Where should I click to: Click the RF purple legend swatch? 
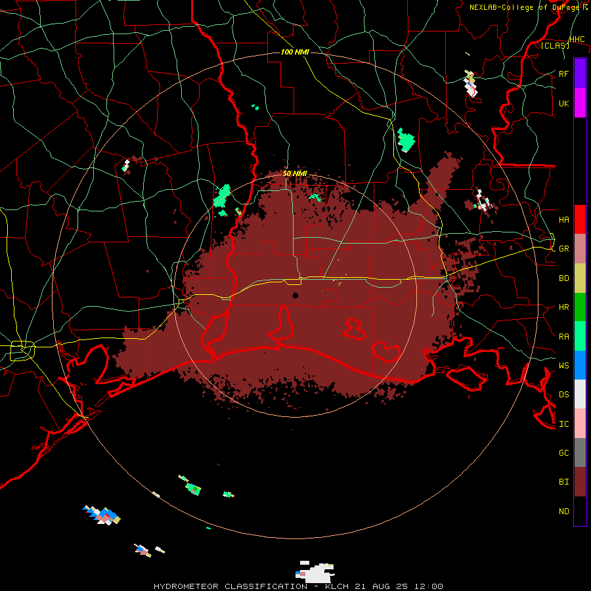point(580,74)
